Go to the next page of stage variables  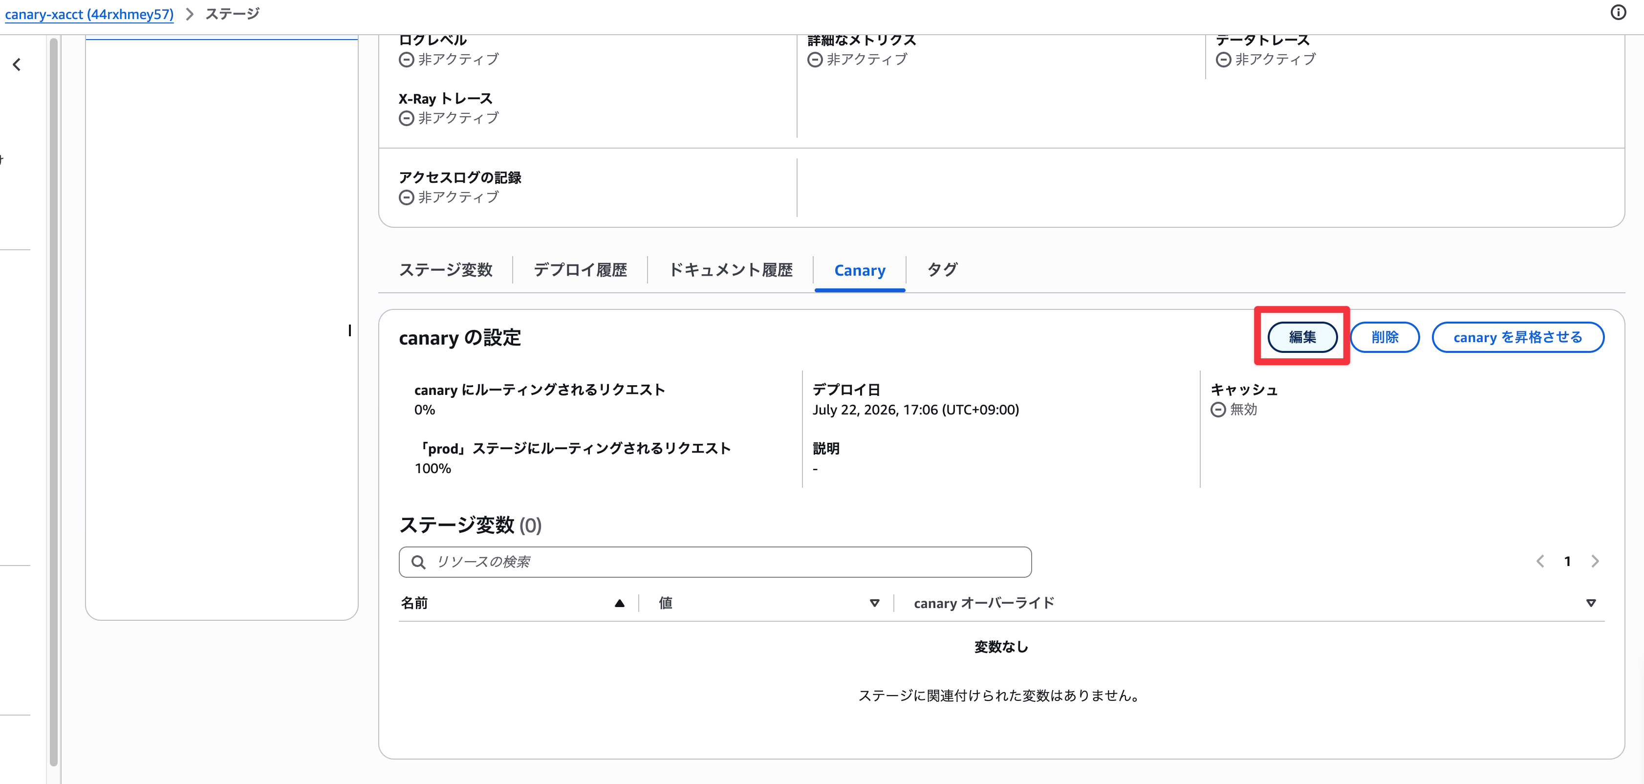point(1595,561)
